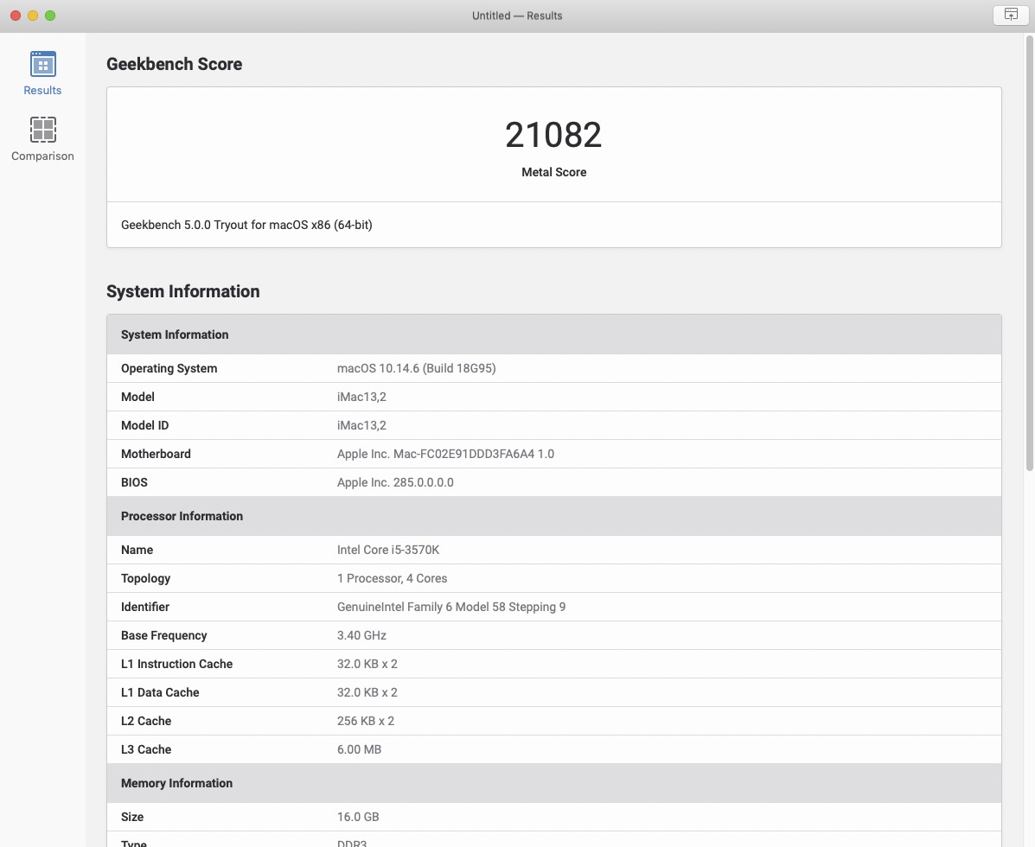Minimize the window using yellow button

[33, 16]
